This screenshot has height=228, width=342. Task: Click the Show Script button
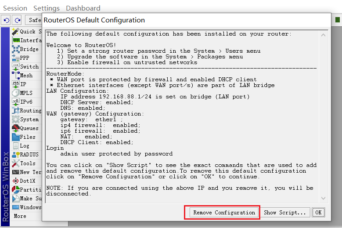(x=284, y=213)
